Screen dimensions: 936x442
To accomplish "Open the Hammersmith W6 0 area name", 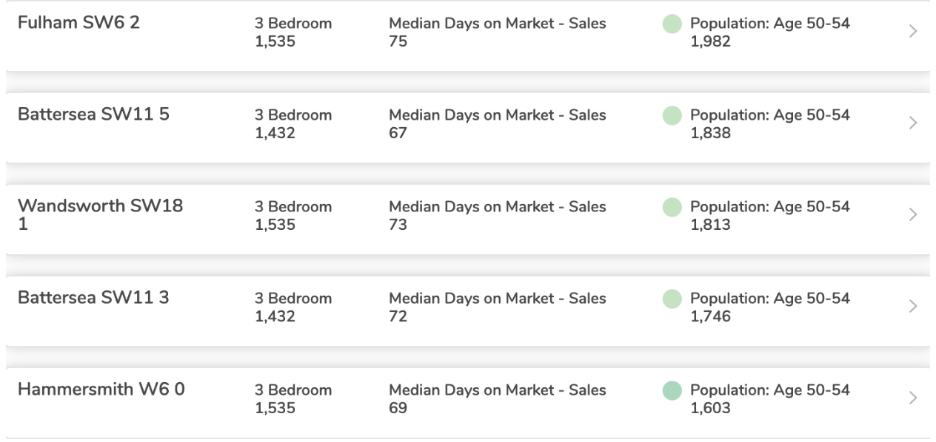I will pyautogui.click(x=101, y=390).
